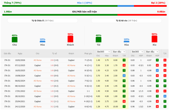Image resolution: width=170 pixels, height=110 pixels.
Task: Click the green T handicap icon for 10/02/2026
Action: (x=157, y=60)
